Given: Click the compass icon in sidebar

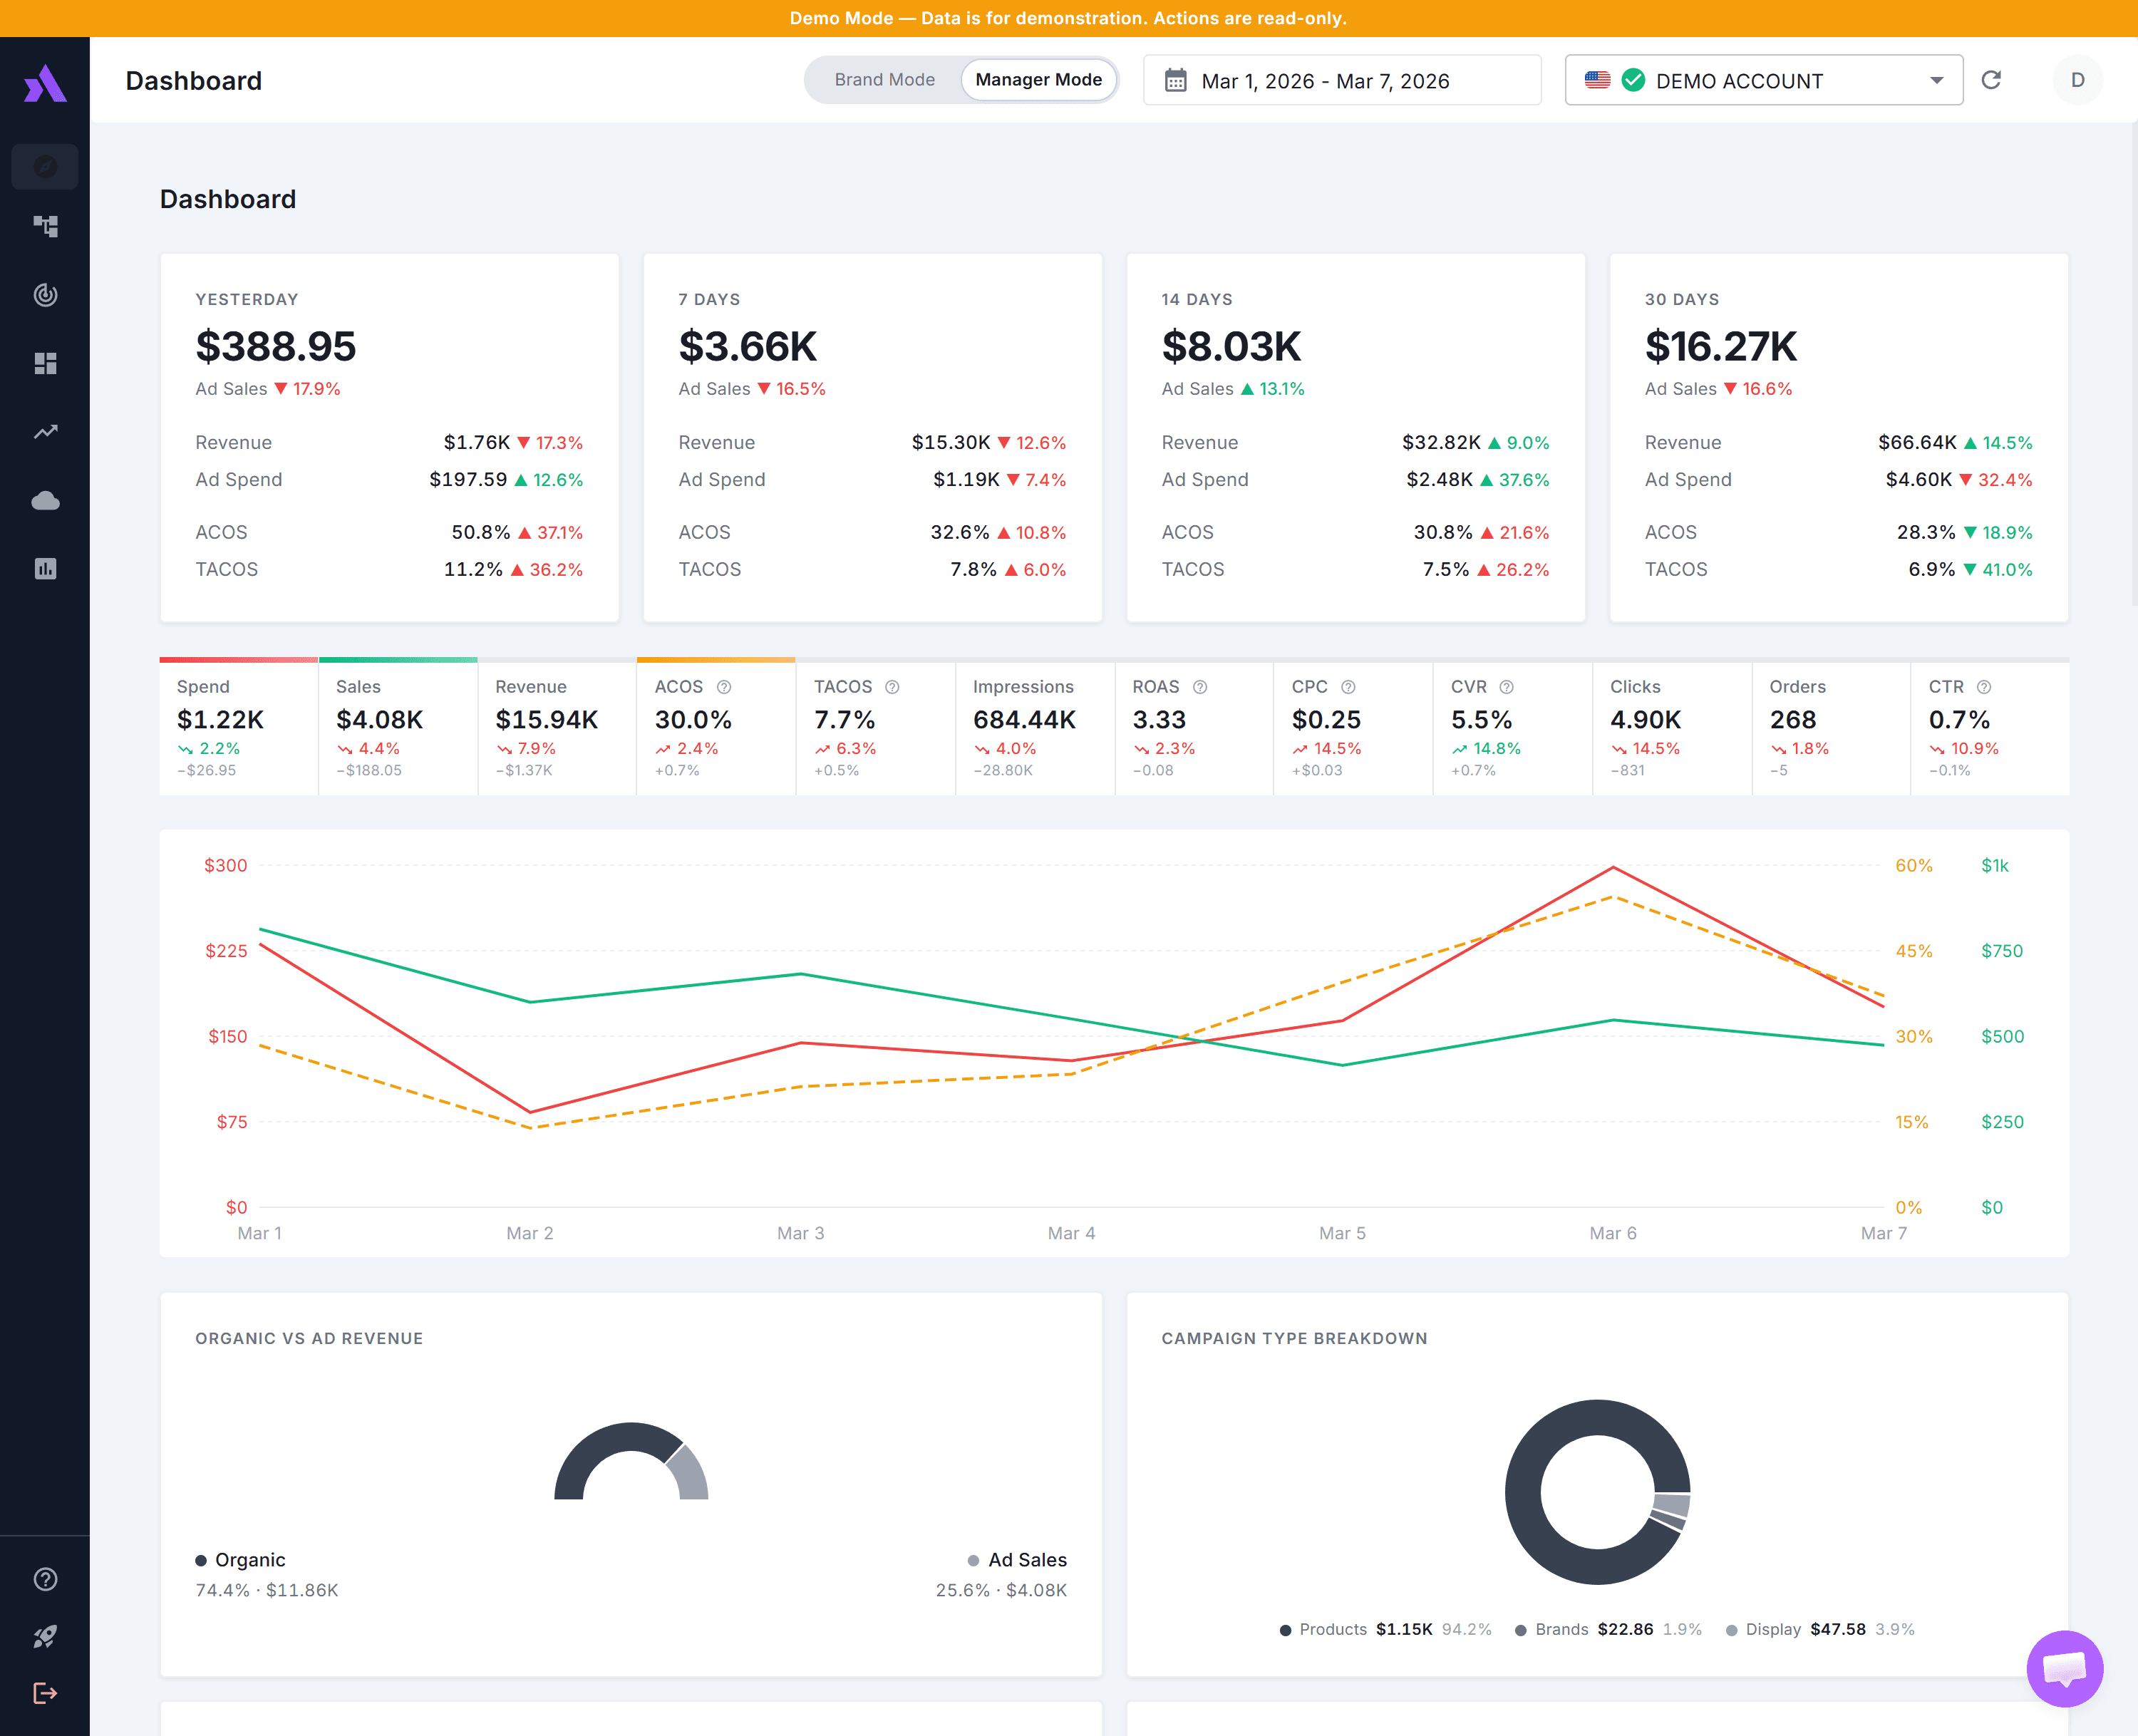Looking at the screenshot, I should click(x=45, y=166).
